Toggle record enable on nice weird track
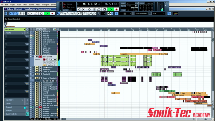The height and width of the screenshot is (121, 215). click(x=44, y=59)
